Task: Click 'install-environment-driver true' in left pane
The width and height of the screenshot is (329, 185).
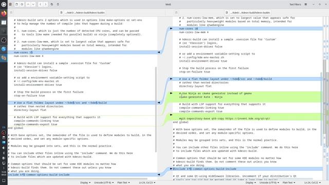Action: [x=38, y=85]
